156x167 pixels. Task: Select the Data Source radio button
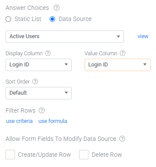53,19
